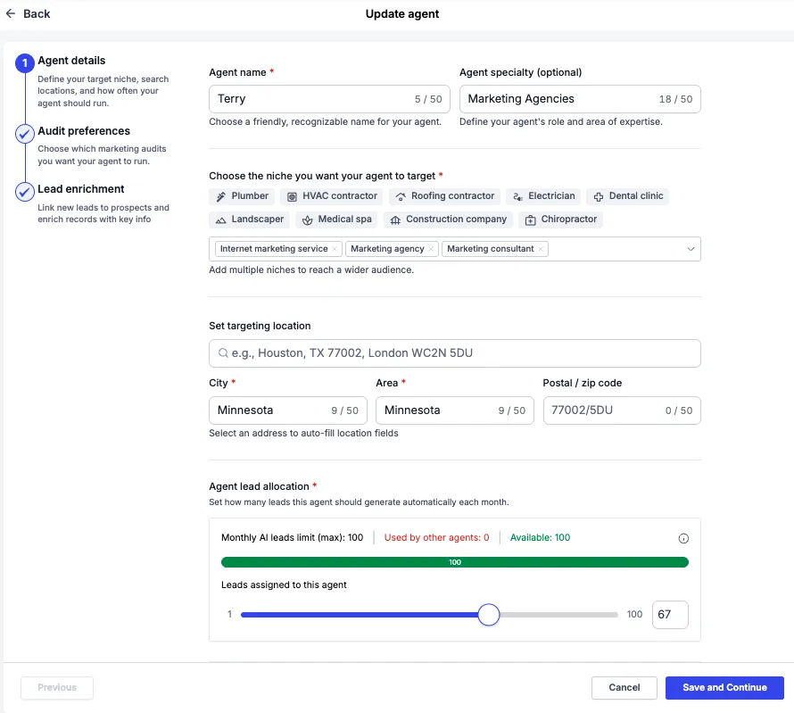Select the Roofing contractor niche chip
Screen dimensions: 794x713
(x=444, y=196)
